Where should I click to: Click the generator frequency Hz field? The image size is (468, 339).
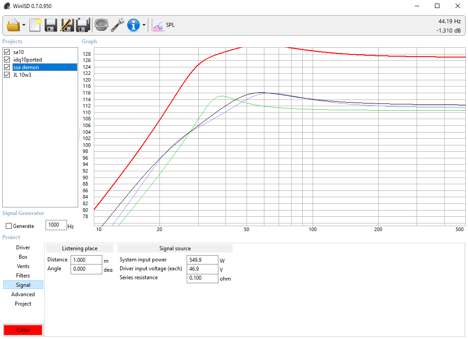[56, 225]
